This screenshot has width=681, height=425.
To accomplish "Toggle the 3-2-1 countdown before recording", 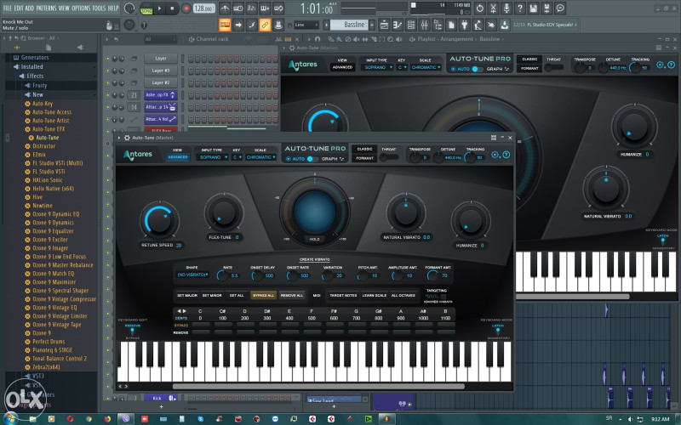I will 251,8.
